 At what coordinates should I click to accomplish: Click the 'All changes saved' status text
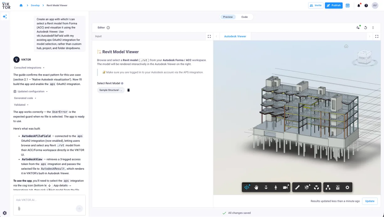click(x=239, y=213)
